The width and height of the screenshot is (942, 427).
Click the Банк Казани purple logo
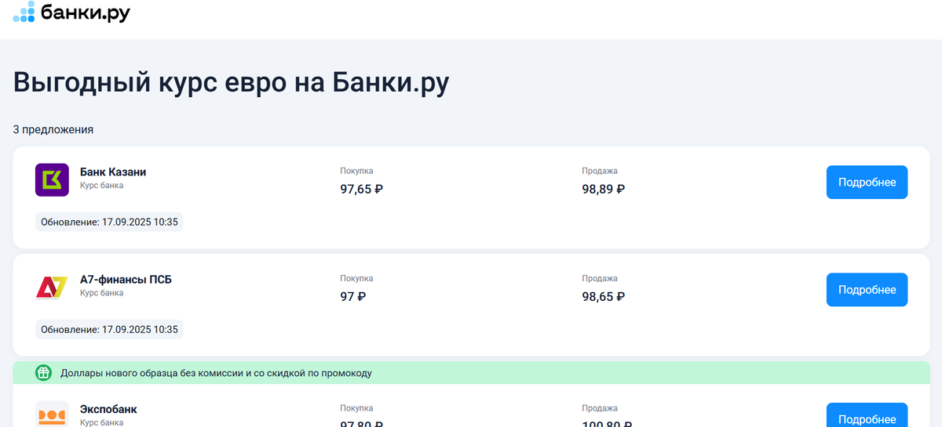(52, 179)
